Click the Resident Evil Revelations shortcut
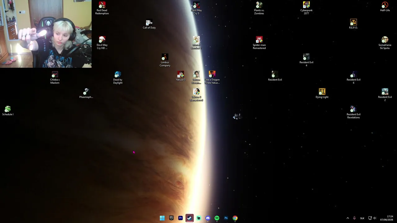 tap(354, 112)
